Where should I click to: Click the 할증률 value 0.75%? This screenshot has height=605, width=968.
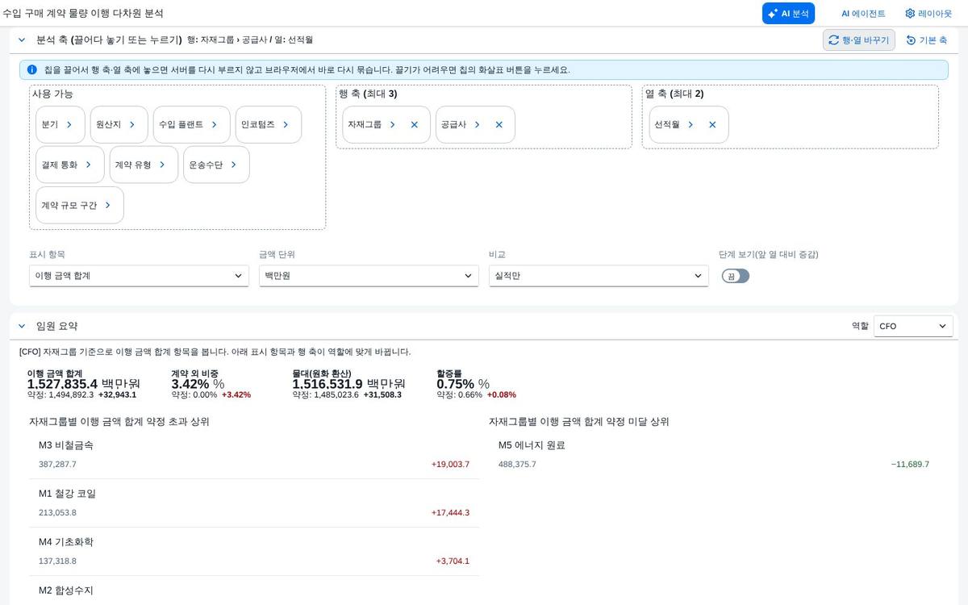[456, 384]
